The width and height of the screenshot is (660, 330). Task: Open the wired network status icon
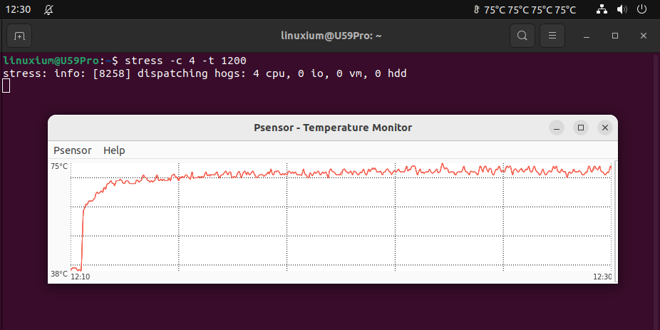pyautogui.click(x=602, y=9)
